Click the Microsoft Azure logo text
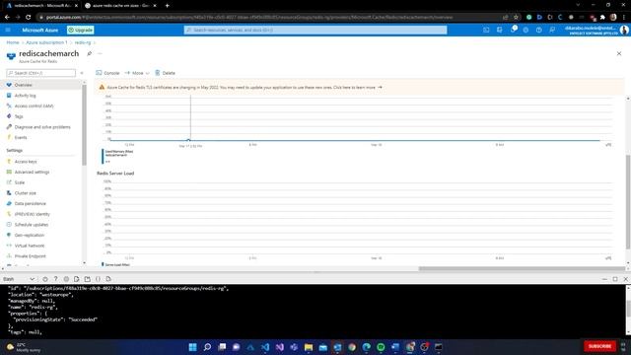 click(x=39, y=30)
